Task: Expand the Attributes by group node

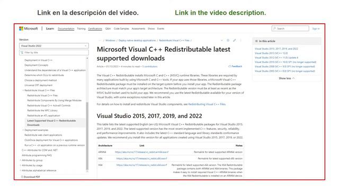Action: pyautogui.click(x=21, y=160)
